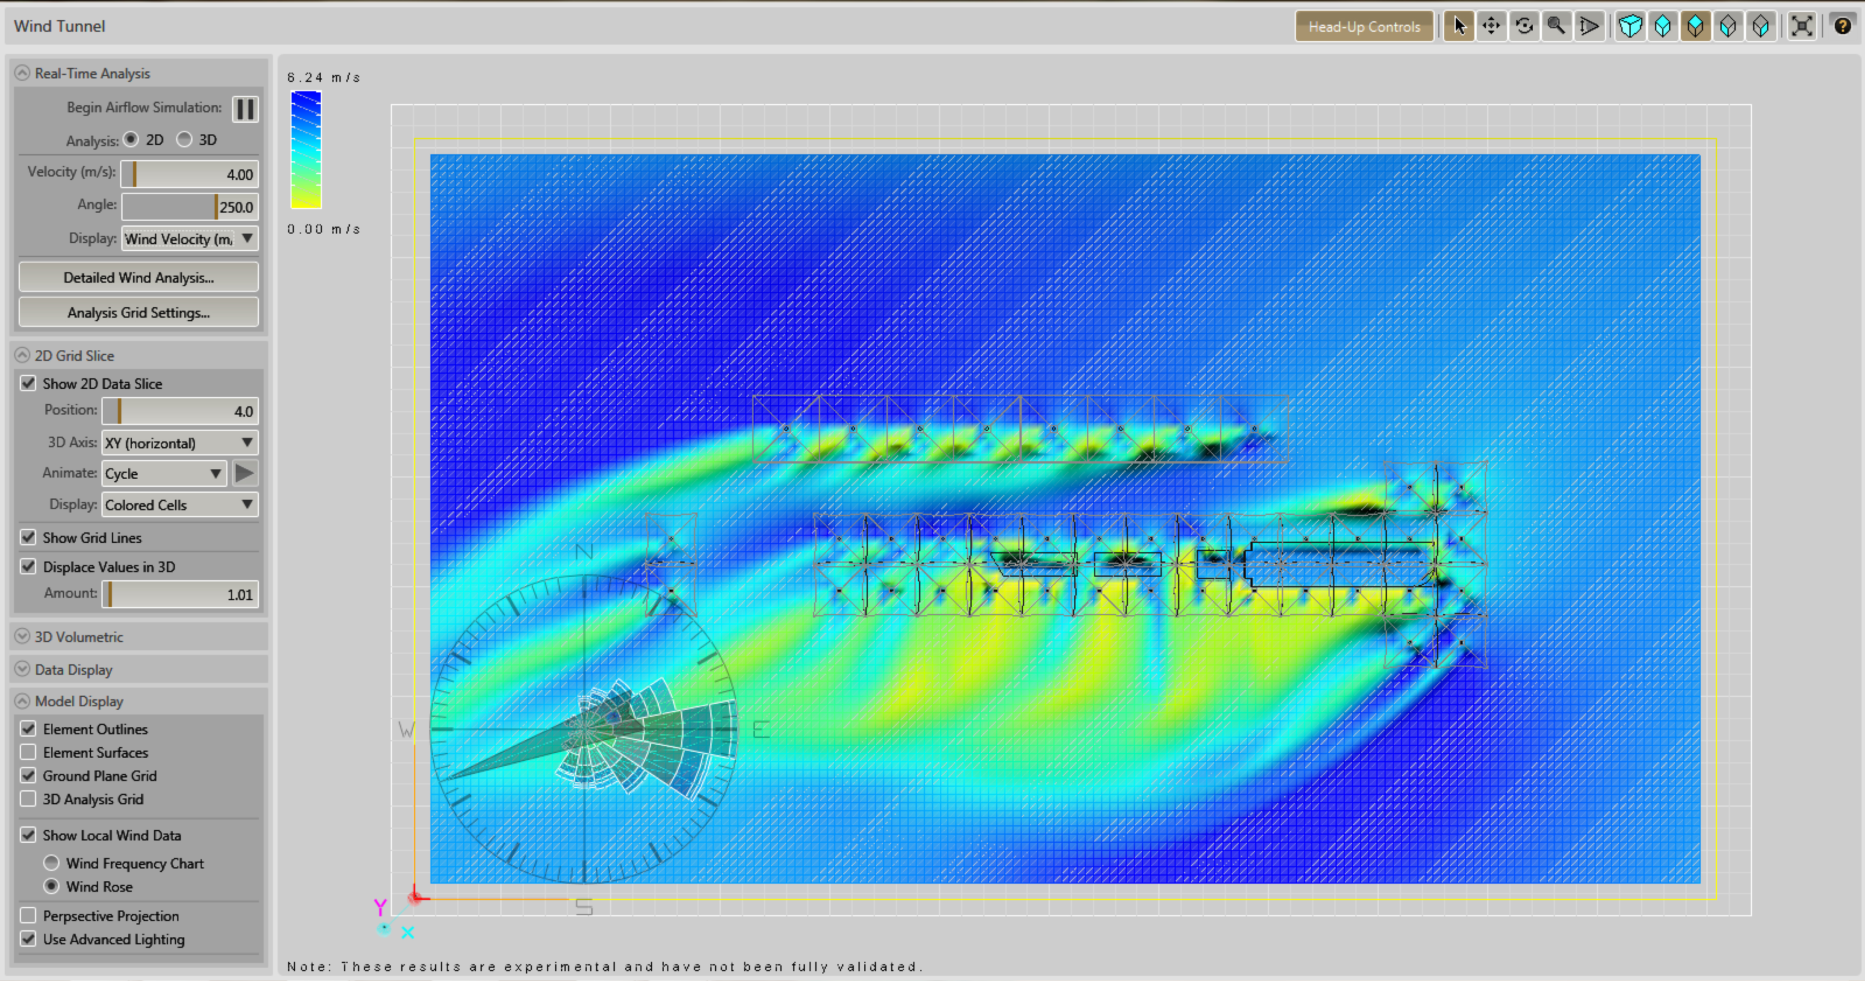Enable Element Surfaces checkbox

(x=28, y=752)
